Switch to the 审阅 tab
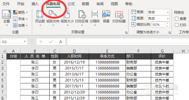Viewport: 189px width, 100px height. click(x=100, y=4)
